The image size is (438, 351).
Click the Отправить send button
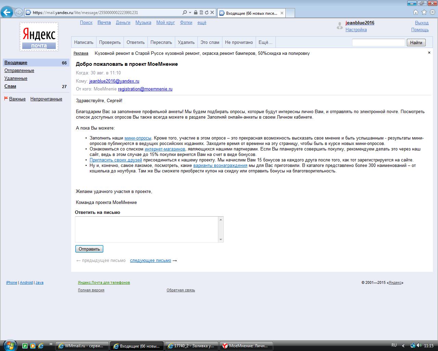(89, 249)
